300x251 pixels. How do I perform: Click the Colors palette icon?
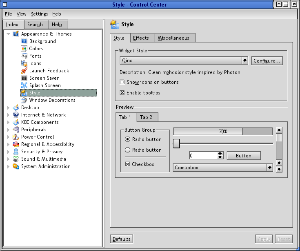tap(24, 49)
